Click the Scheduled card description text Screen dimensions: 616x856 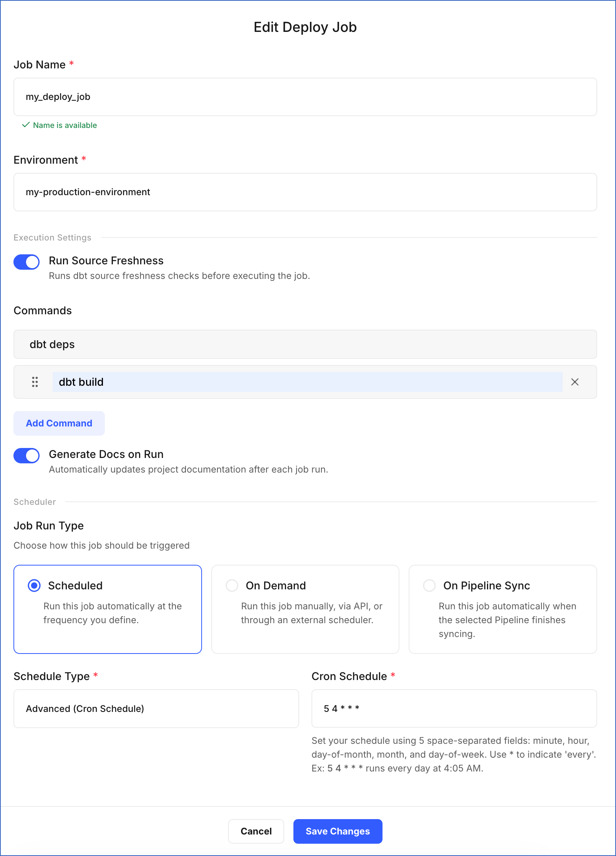coord(113,613)
